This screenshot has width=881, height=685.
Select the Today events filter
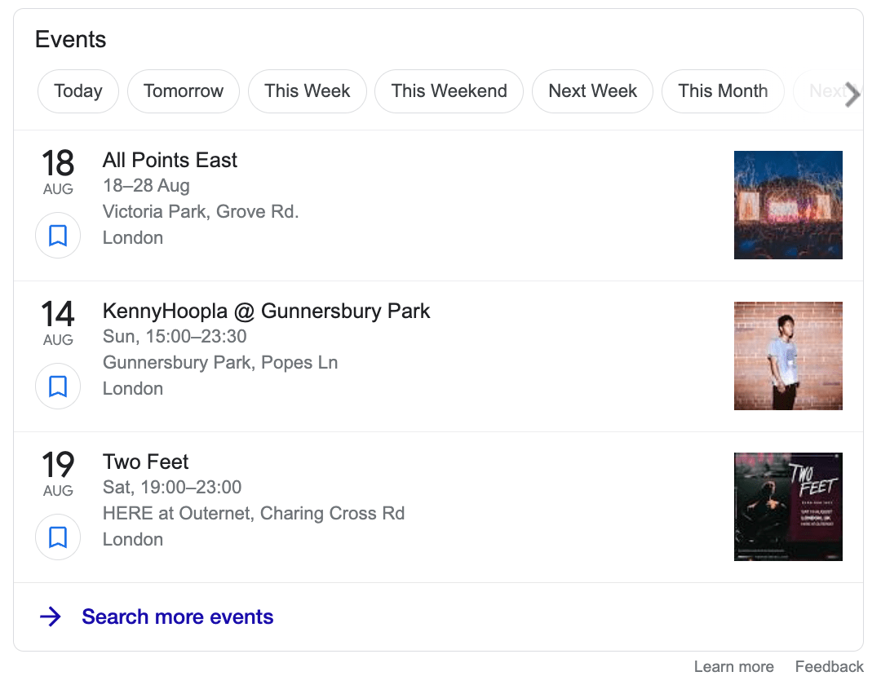point(77,91)
